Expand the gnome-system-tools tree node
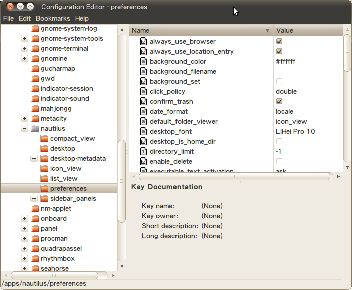This screenshot has height=290, width=352. (24, 39)
